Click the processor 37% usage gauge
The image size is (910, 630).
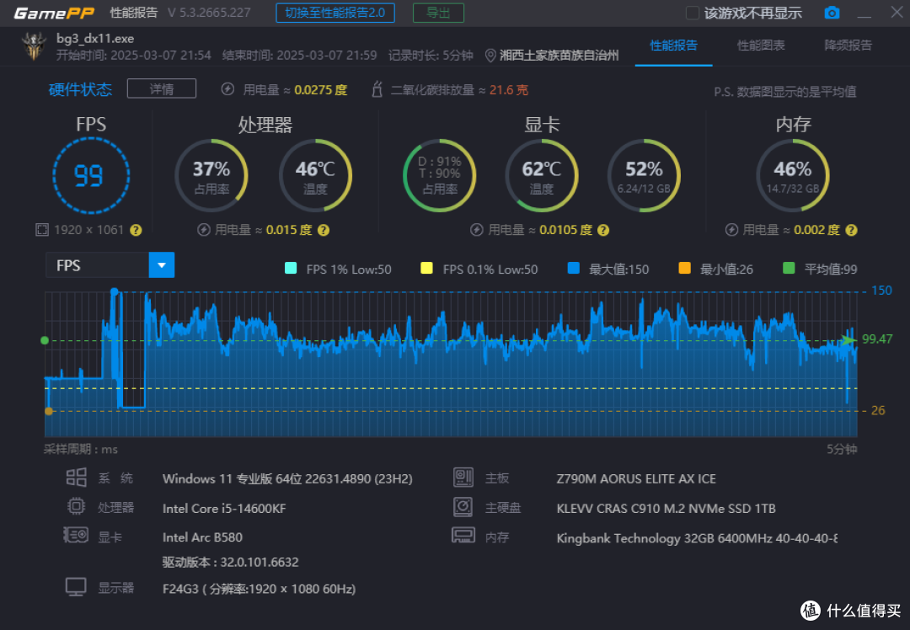211,176
